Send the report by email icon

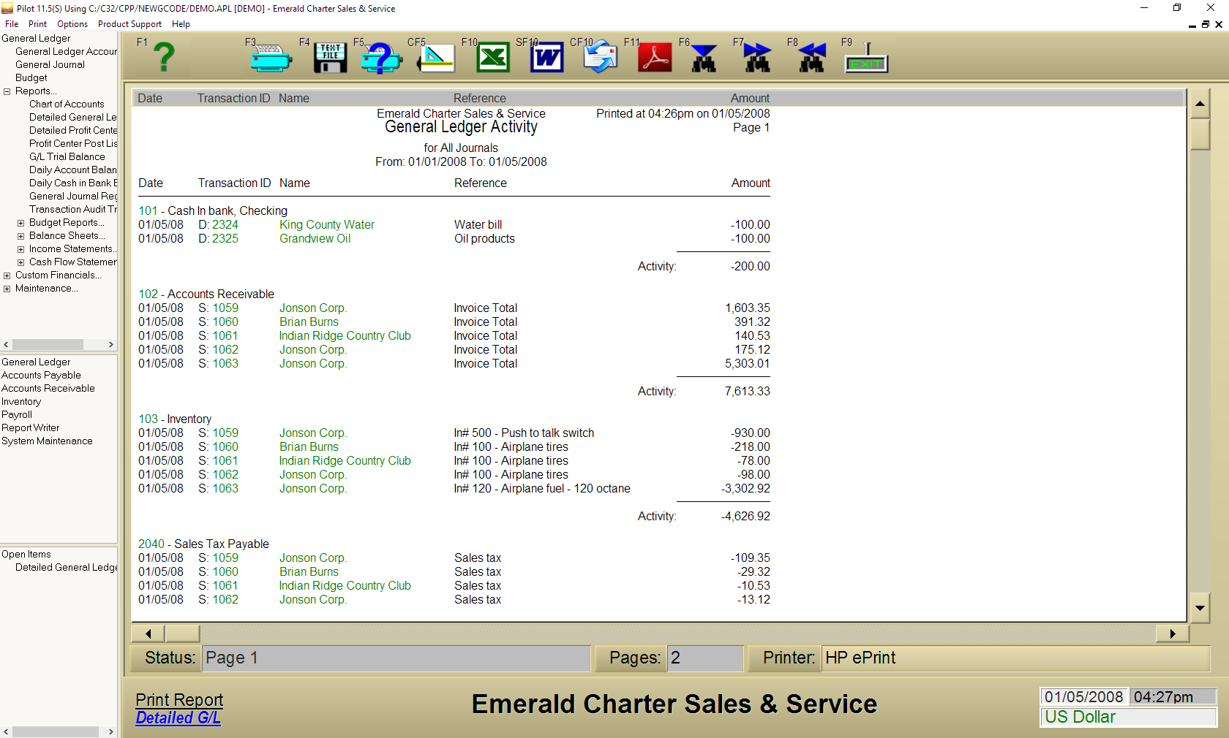tap(601, 58)
